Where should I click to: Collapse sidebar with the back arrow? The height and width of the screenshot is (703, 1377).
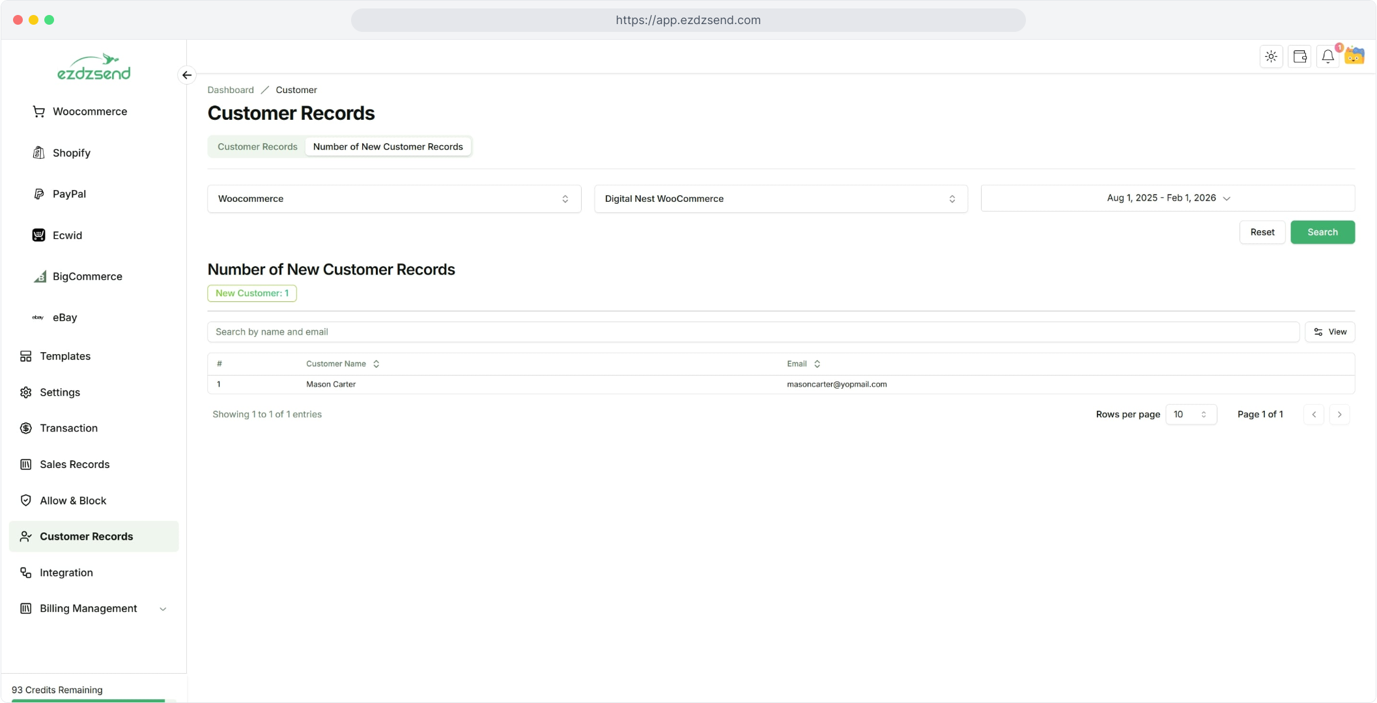[x=187, y=76]
